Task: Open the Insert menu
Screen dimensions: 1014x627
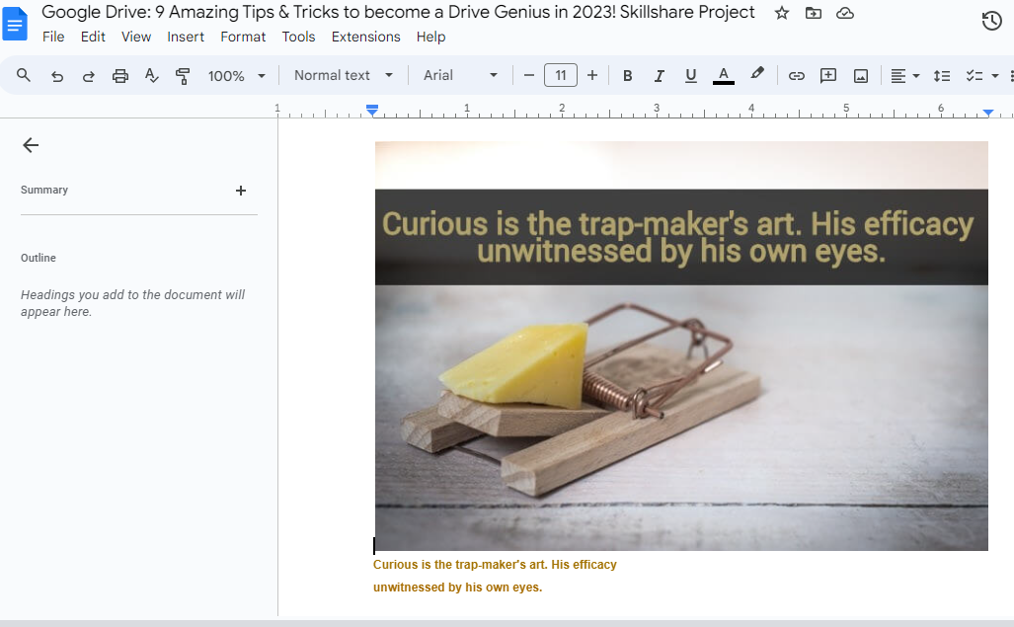Action: [186, 37]
